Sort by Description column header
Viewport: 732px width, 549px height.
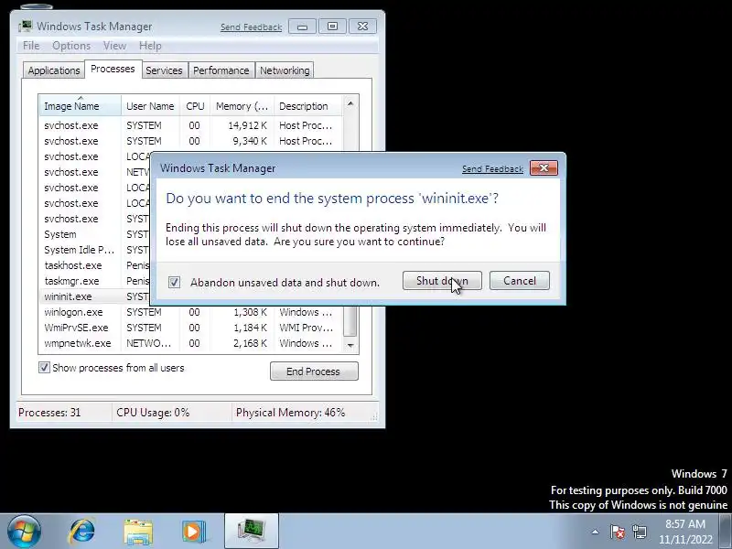coord(307,106)
